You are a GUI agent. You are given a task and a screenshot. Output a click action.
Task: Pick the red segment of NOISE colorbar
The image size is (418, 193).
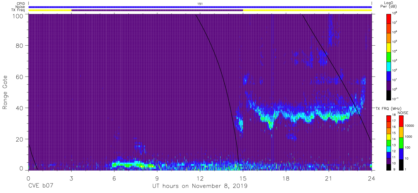point(401,121)
